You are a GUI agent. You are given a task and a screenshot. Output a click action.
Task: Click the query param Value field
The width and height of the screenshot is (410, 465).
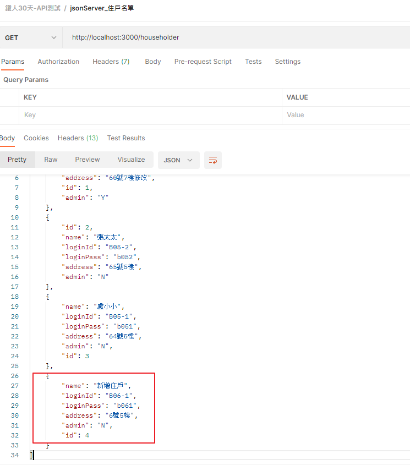point(346,115)
